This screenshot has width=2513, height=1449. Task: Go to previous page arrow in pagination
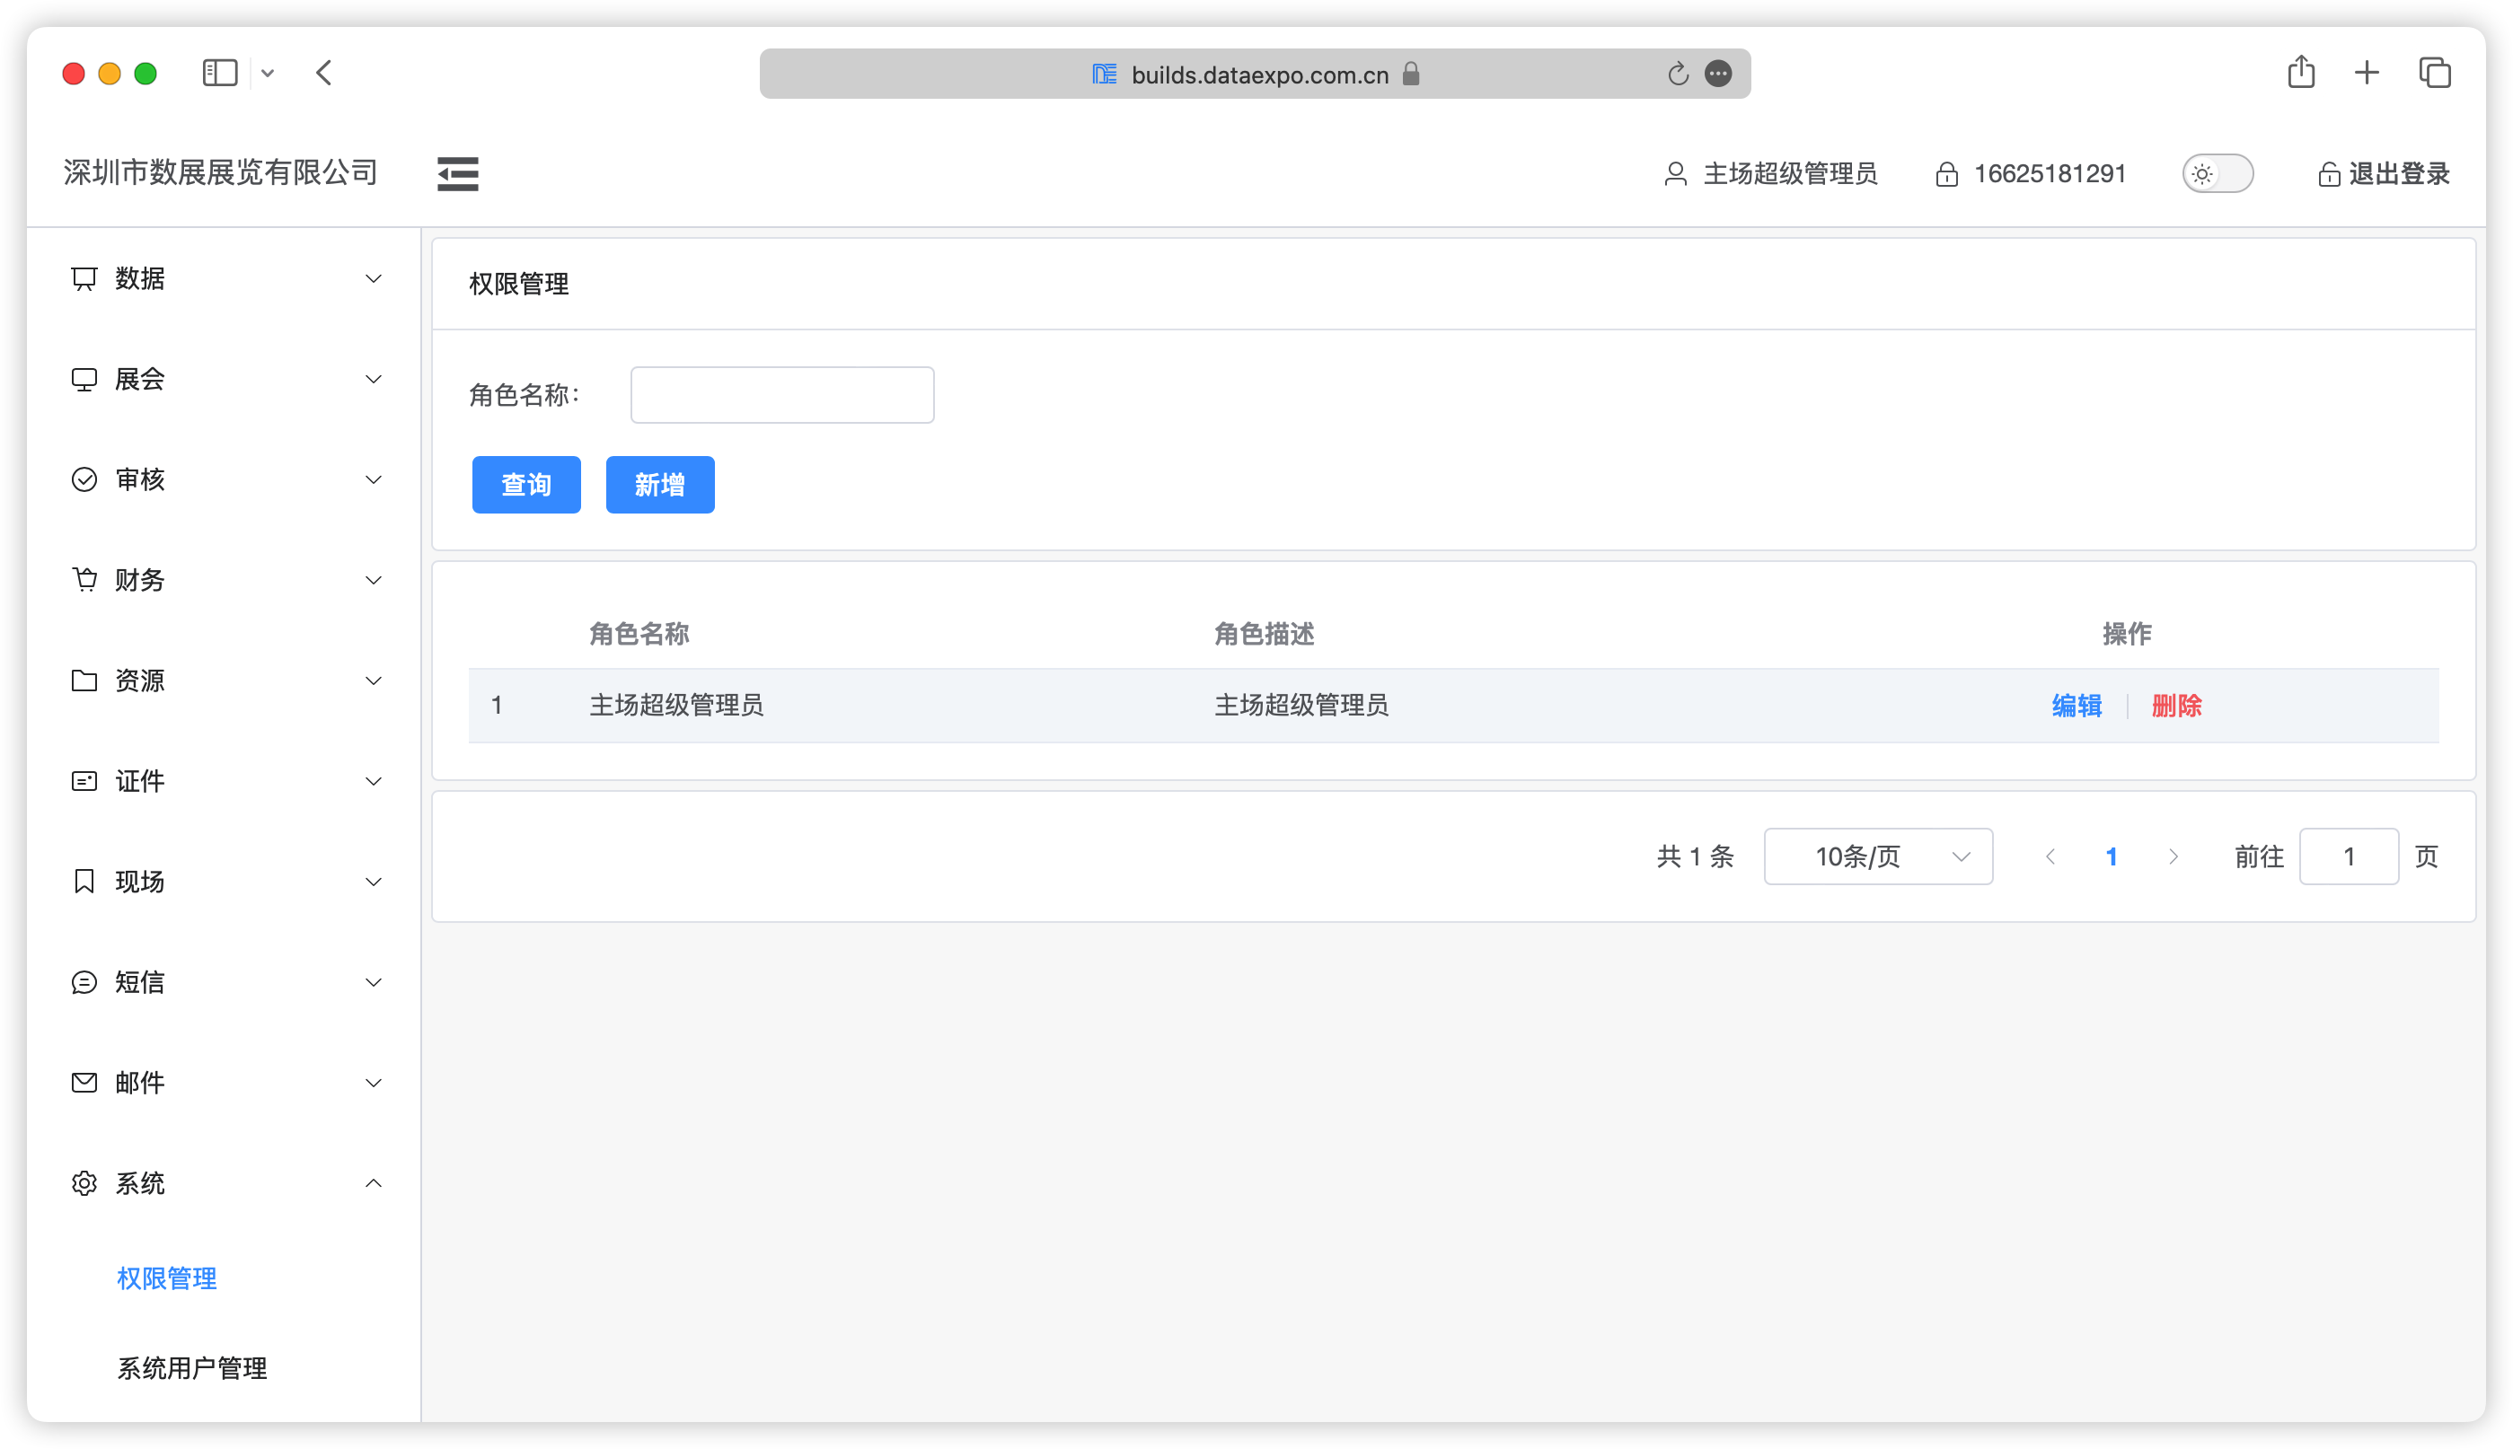point(2050,856)
